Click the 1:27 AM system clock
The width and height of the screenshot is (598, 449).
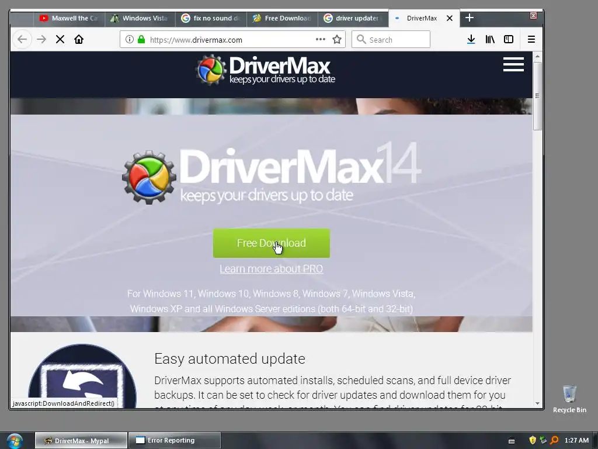576,440
